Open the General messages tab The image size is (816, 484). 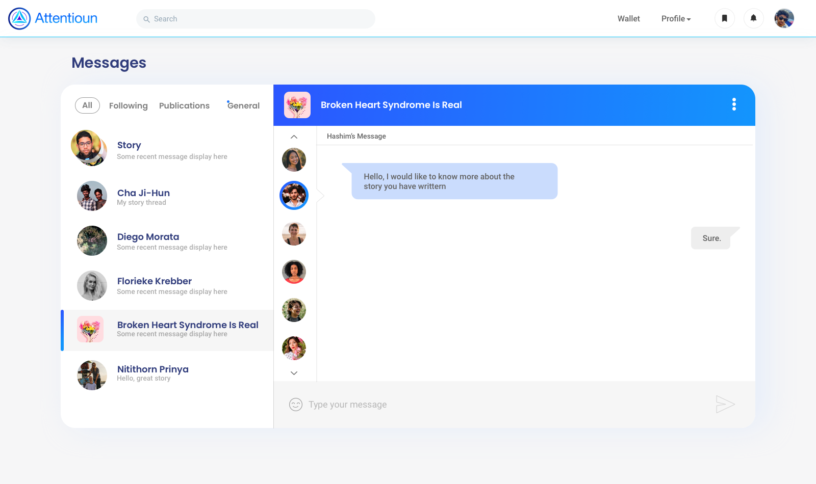point(243,105)
